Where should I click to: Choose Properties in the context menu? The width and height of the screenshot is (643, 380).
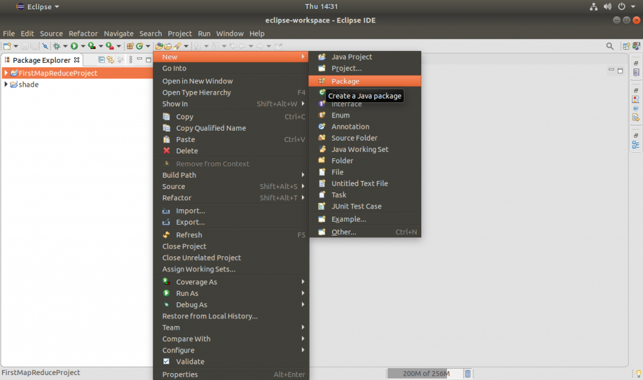tap(180, 374)
